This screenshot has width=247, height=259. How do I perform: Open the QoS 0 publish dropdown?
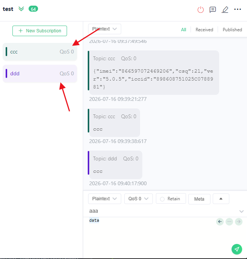[139, 199]
